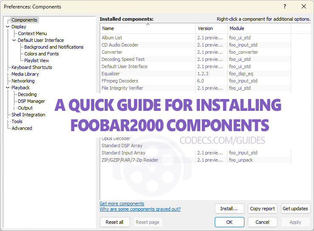Image resolution: width=314 pixels, height=231 pixels.
Task: Click the Apply button
Action: coord(295,222)
